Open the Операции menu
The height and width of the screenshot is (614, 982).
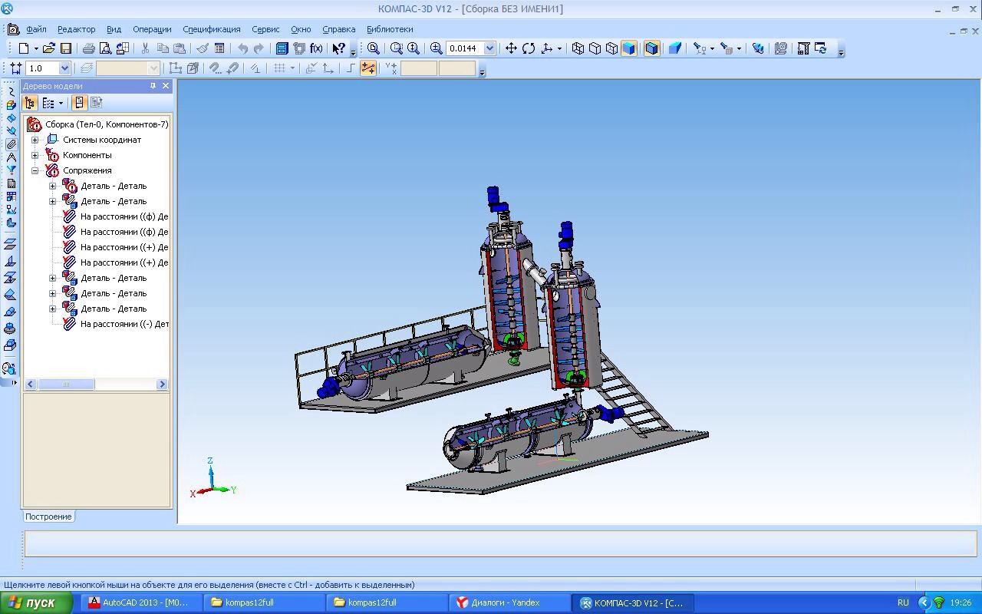tap(152, 29)
